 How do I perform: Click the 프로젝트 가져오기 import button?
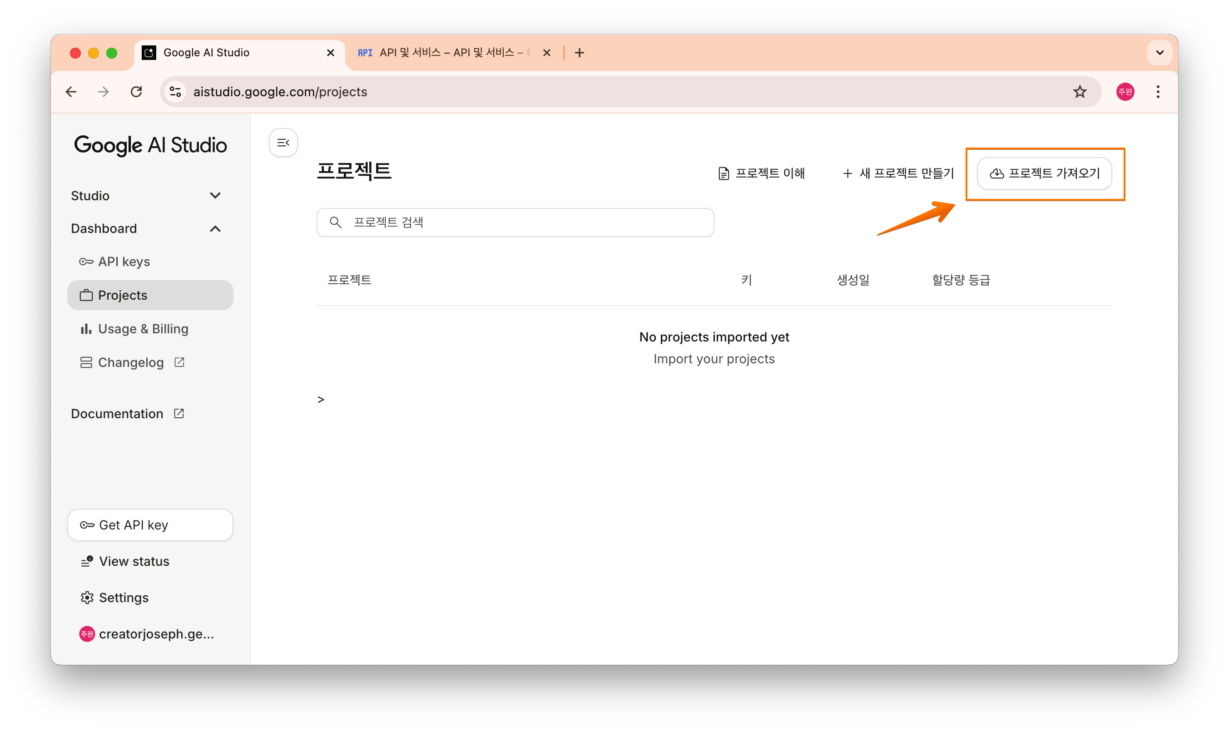coord(1044,173)
